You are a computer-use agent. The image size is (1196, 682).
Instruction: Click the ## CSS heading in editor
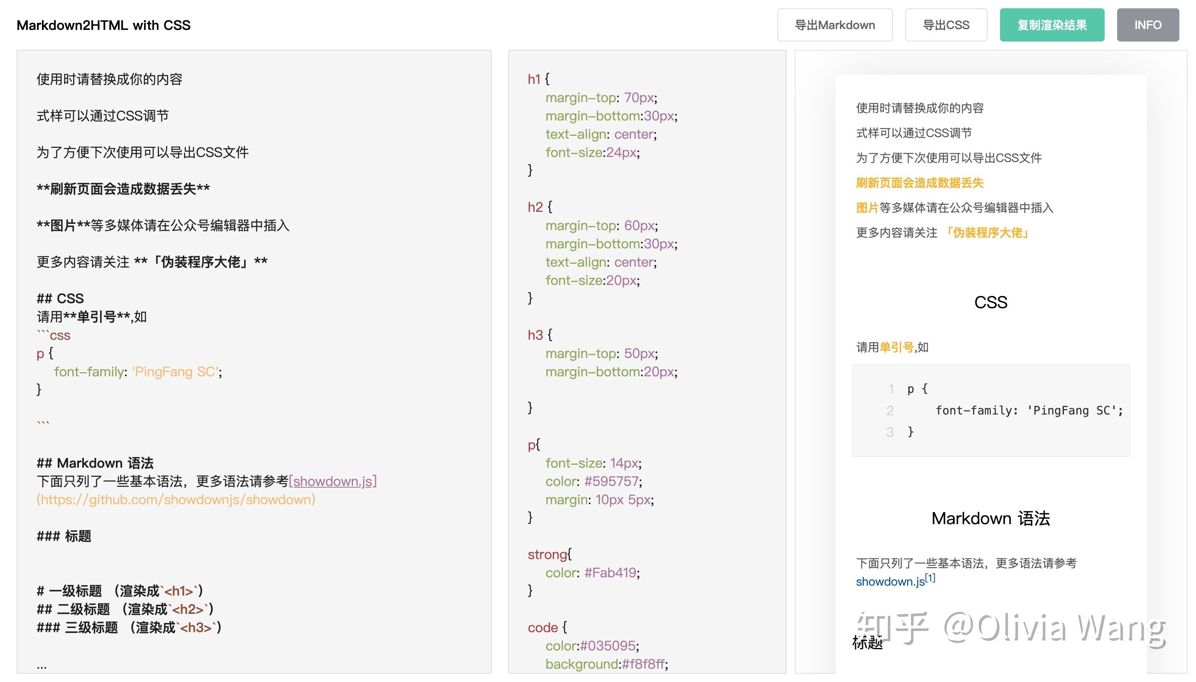click(60, 298)
